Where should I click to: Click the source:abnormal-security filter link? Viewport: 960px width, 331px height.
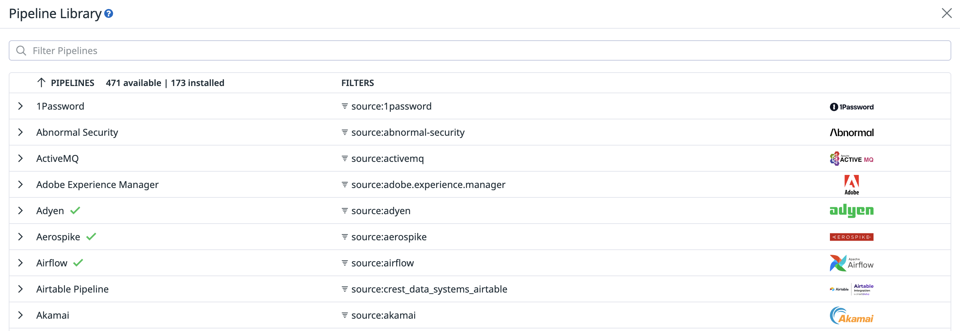[x=408, y=132]
